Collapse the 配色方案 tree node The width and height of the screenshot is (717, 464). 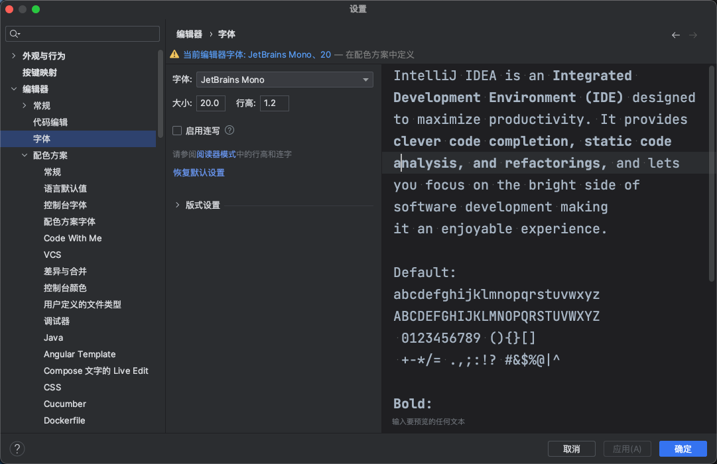click(x=25, y=155)
